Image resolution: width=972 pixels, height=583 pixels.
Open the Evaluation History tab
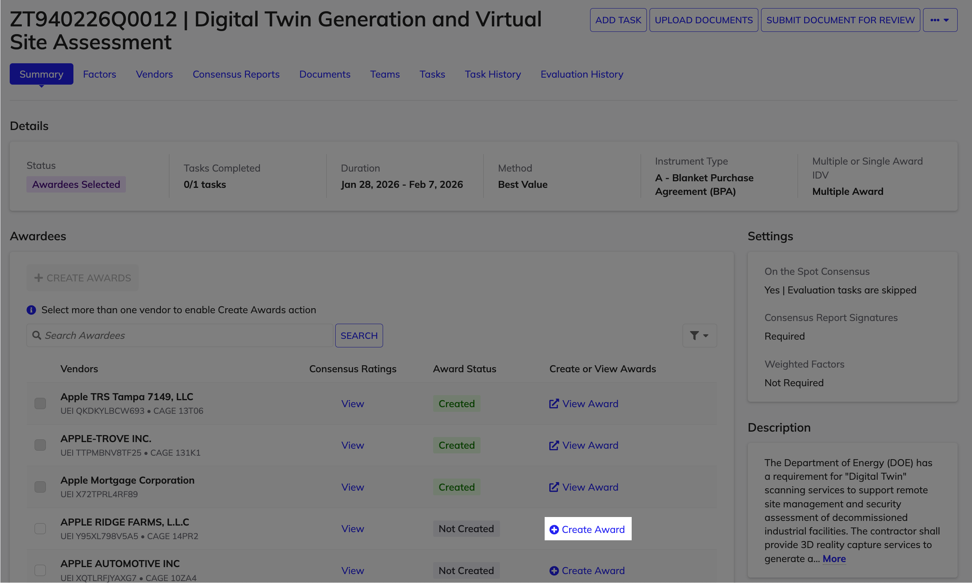(582, 74)
